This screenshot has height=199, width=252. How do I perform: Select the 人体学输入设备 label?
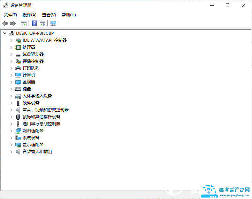(x=37, y=96)
